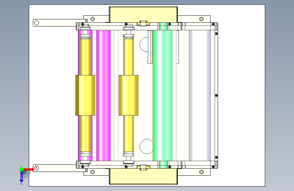Select the small yellow clamp on the top rail
This screenshot has height=191, width=294.
click(143, 24)
